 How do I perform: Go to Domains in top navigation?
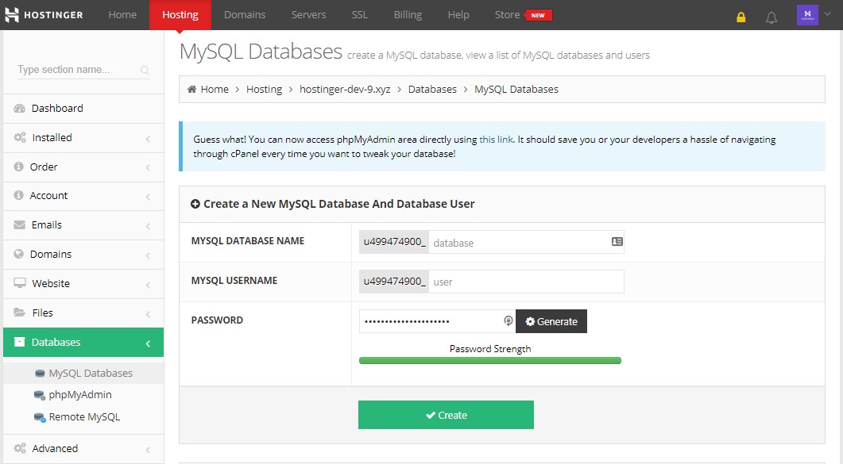pos(245,14)
